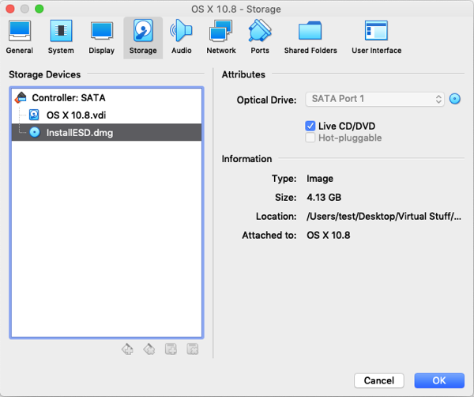The height and width of the screenshot is (397, 474).
Task: Switch to the Display settings tab
Action: pos(102,37)
